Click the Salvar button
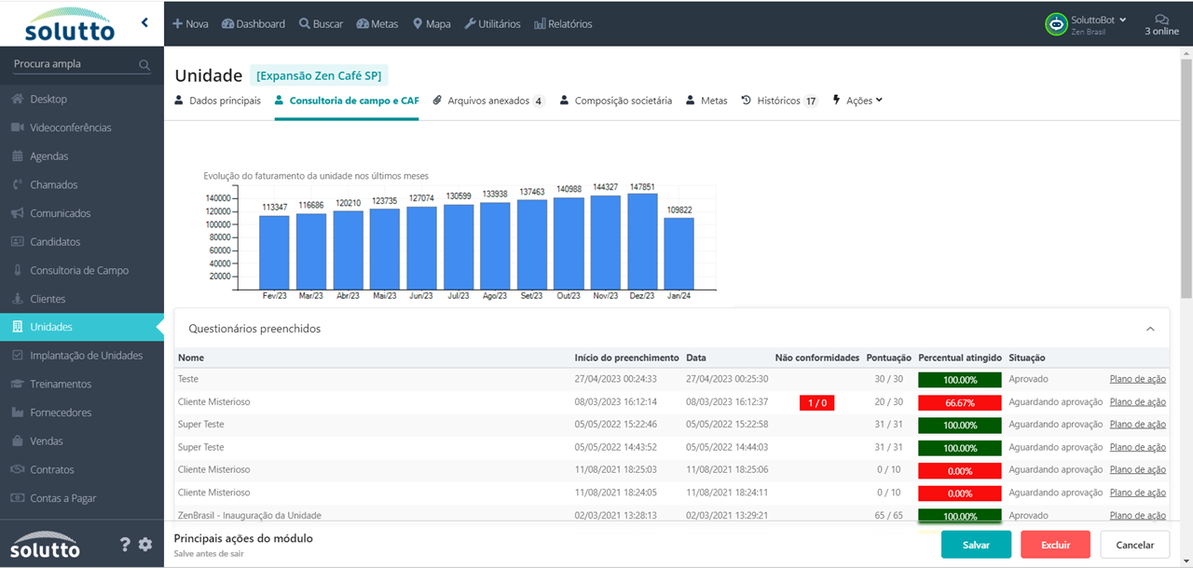This screenshot has height=568, width=1193. (976, 545)
